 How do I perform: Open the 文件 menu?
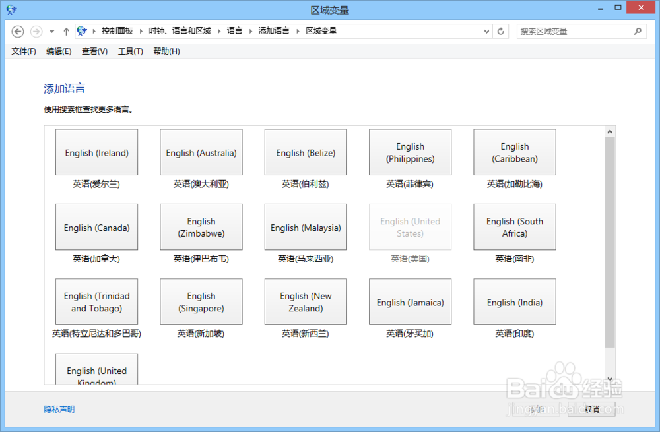pos(23,51)
